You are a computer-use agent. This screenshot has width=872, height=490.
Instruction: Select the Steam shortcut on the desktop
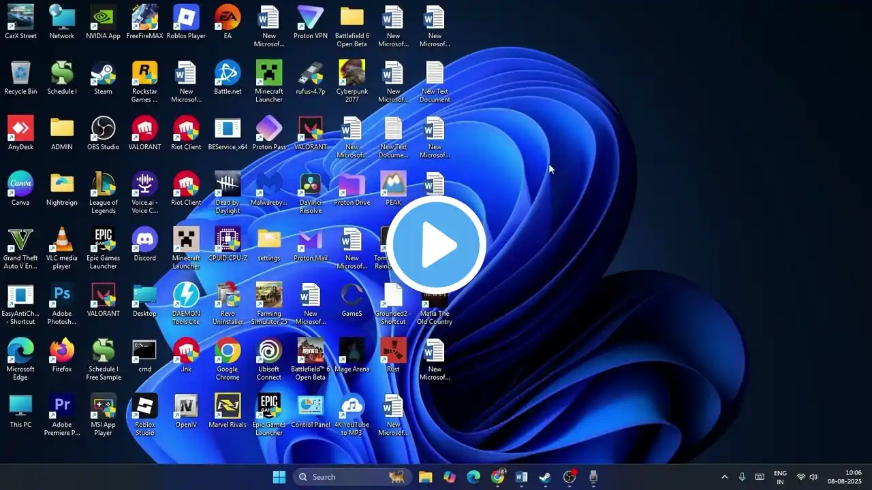click(104, 78)
